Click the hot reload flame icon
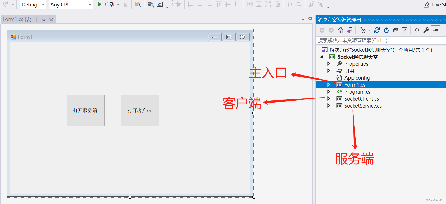The image size is (446, 204). click(125, 5)
